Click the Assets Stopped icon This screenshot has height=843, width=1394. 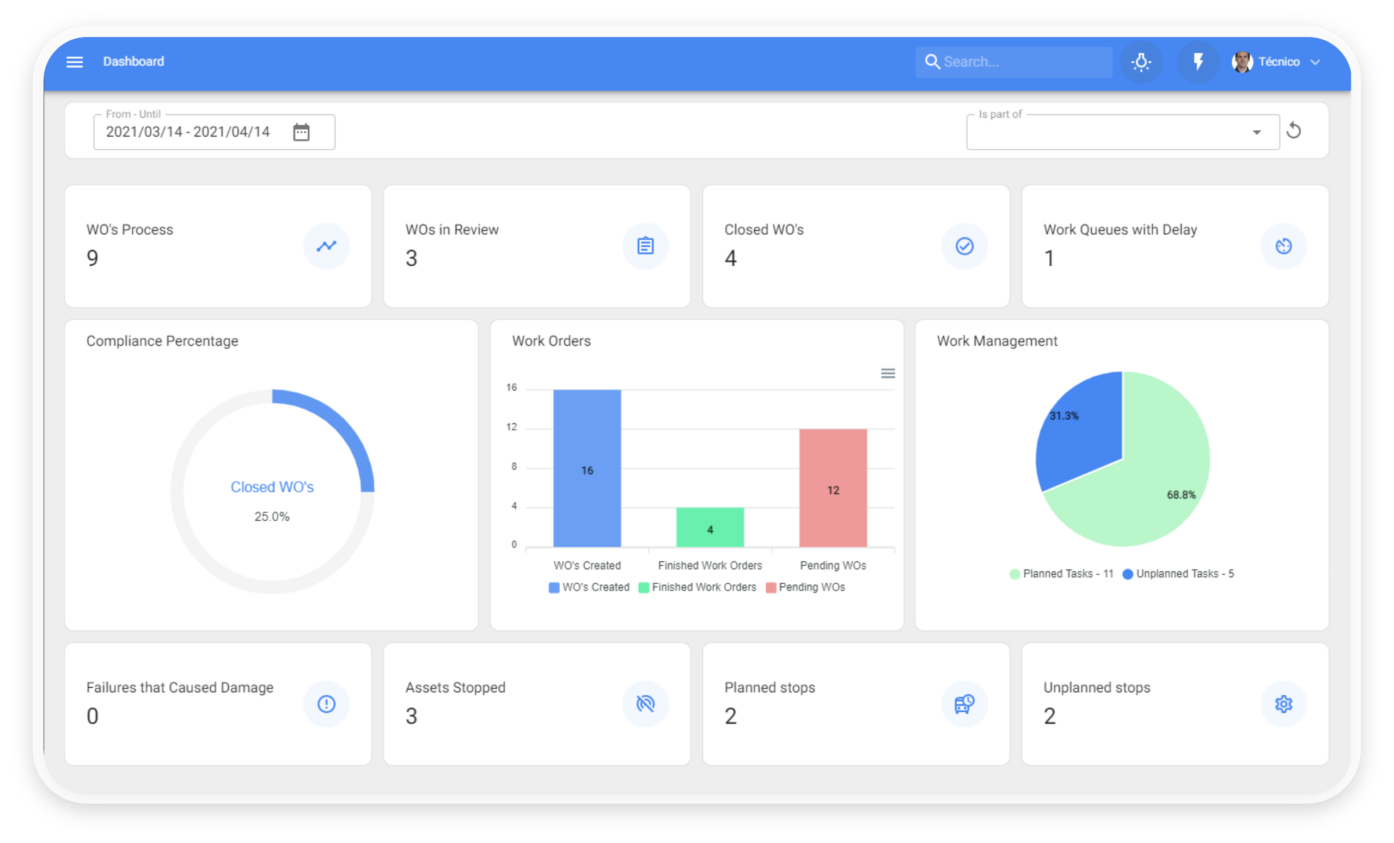645,704
